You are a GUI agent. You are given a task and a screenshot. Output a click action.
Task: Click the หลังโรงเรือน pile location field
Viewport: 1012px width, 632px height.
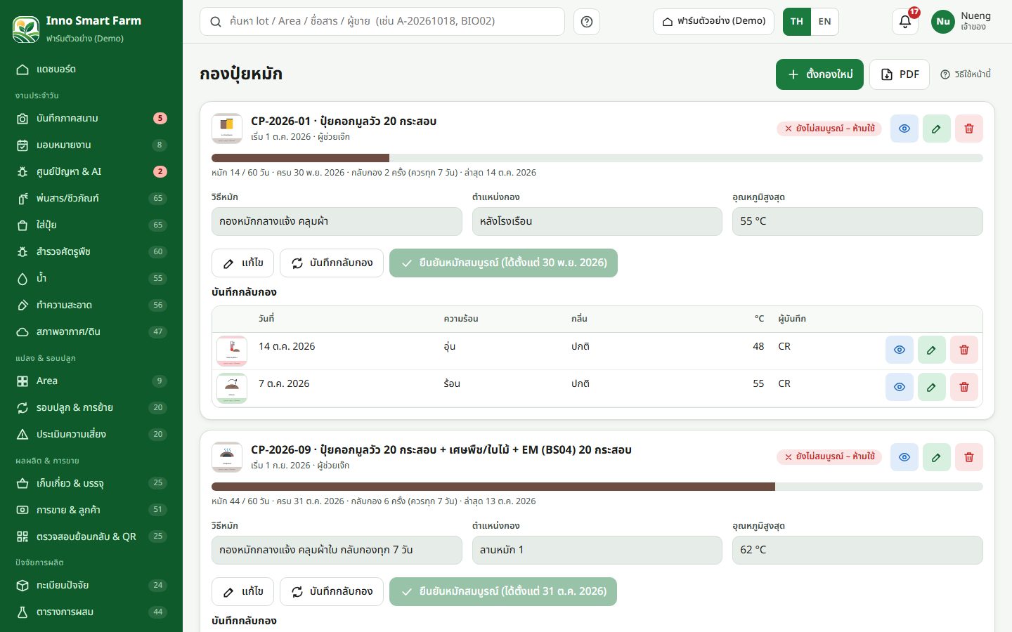click(597, 222)
